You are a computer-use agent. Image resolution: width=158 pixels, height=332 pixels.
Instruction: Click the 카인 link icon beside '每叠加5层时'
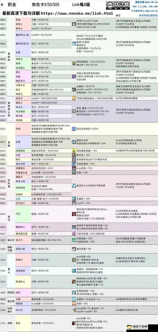(x=74, y=214)
